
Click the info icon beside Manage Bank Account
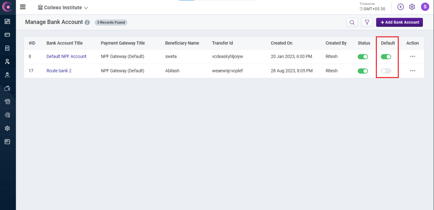click(x=87, y=23)
